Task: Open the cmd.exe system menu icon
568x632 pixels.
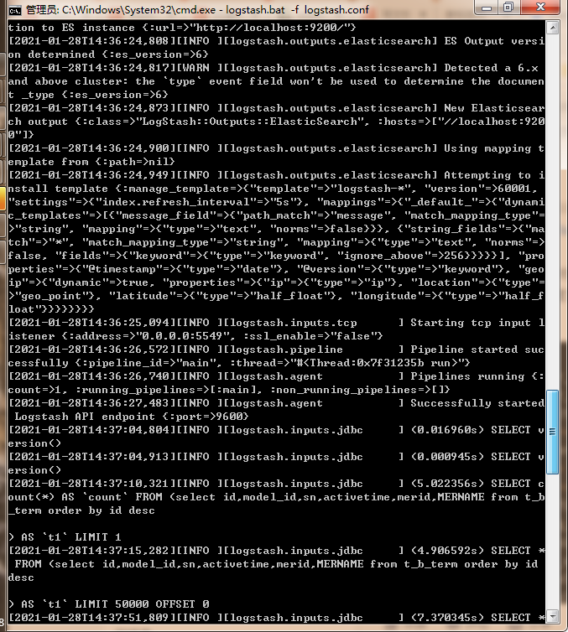Action: [15, 10]
